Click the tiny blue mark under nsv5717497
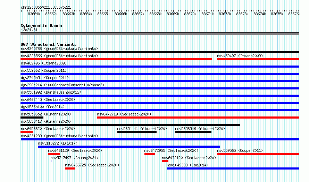This screenshot has width=309, height=182. (51, 161)
